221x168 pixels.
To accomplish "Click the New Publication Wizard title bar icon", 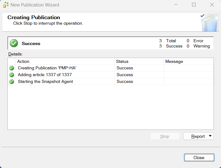I will click(x=6, y=5).
